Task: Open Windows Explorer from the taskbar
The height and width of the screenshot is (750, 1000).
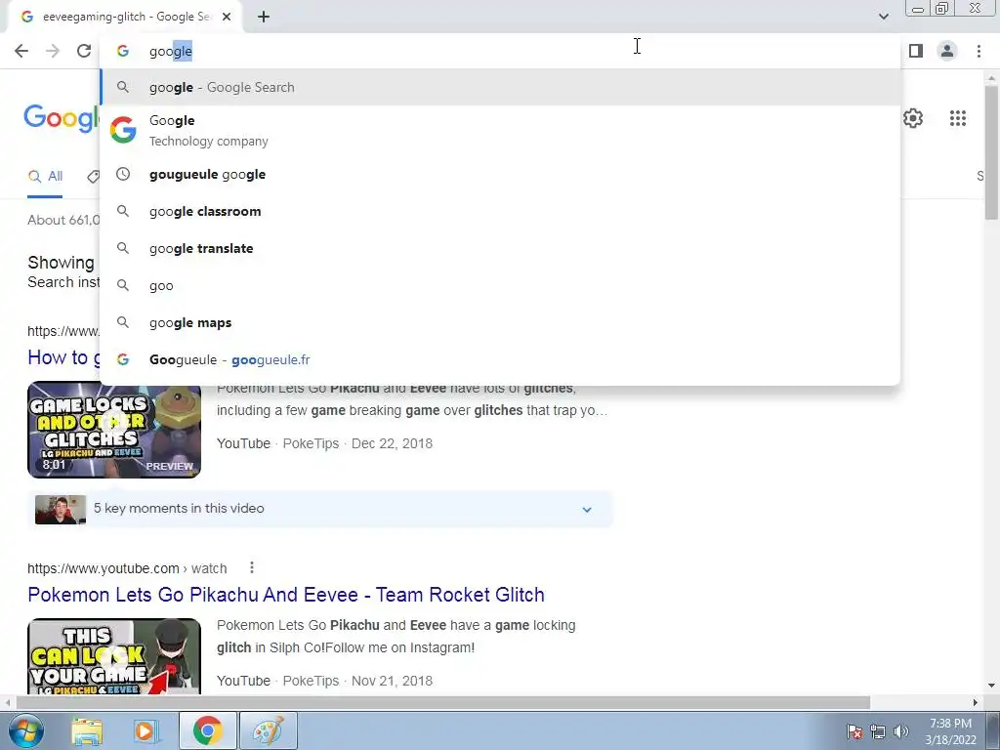Action: click(87, 730)
